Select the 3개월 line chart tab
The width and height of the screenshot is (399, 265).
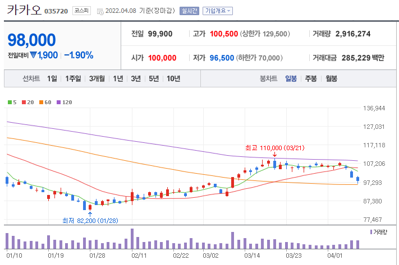97,79
